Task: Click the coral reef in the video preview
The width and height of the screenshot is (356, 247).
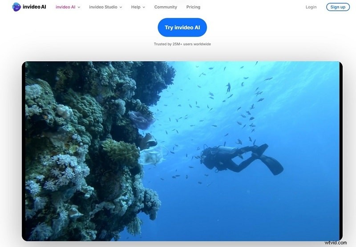Action: click(85, 147)
